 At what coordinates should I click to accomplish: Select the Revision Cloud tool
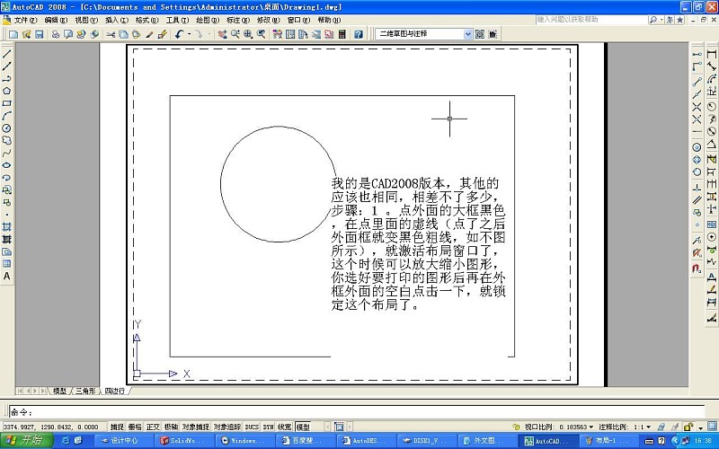coord(7,141)
